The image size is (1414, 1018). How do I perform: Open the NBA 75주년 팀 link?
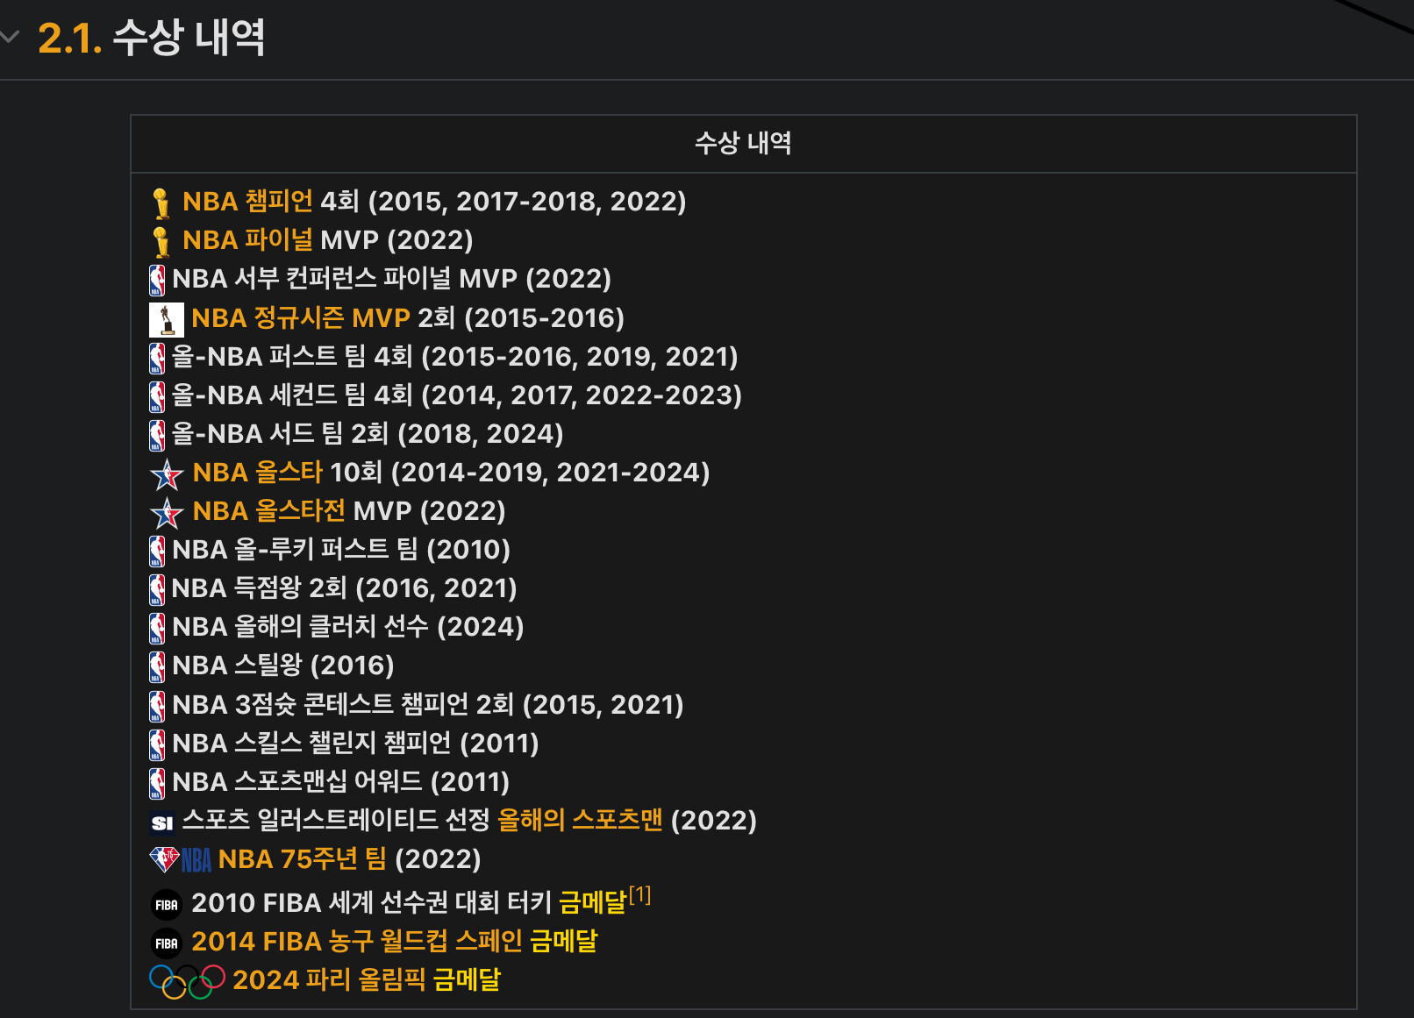coord(302,859)
